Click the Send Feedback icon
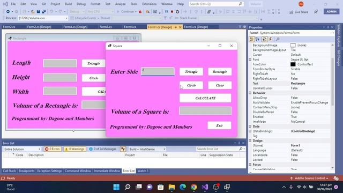Screen dimensions: 343x193 click(316, 12)
